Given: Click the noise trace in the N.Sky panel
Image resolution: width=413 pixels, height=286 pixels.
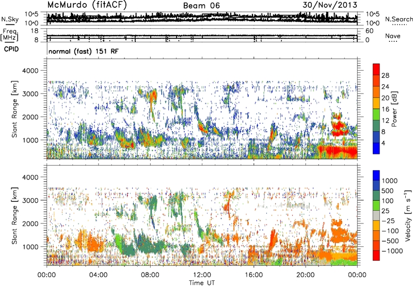Looking at the screenshot, I should [x=202, y=18].
